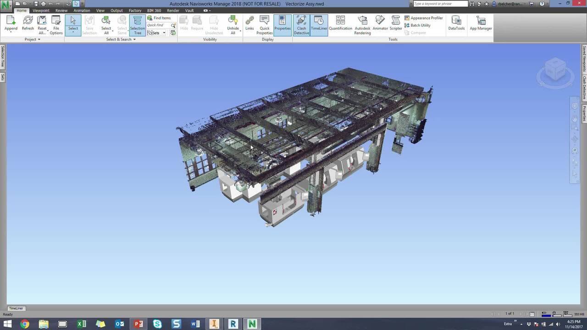Screen dimensions: 587x330
Task: Click the Print icon in quick access toolbar
Action: [x=43, y=4]
